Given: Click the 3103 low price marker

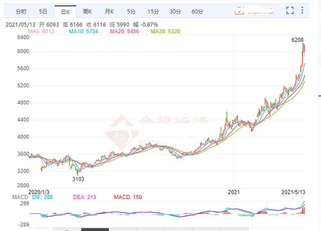Looking at the screenshot, I should click(x=79, y=179).
